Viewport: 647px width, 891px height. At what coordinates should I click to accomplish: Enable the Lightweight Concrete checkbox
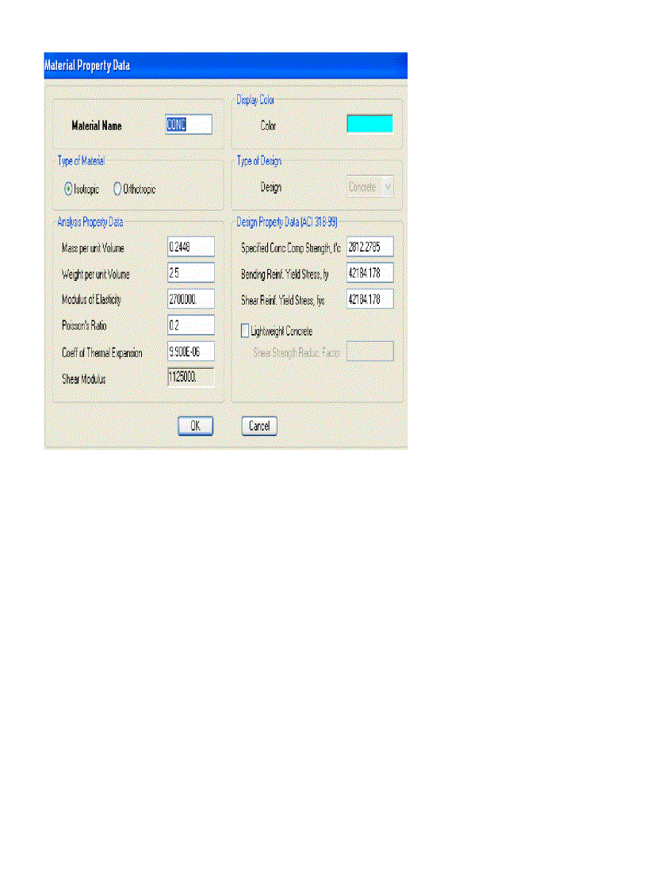point(245,330)
